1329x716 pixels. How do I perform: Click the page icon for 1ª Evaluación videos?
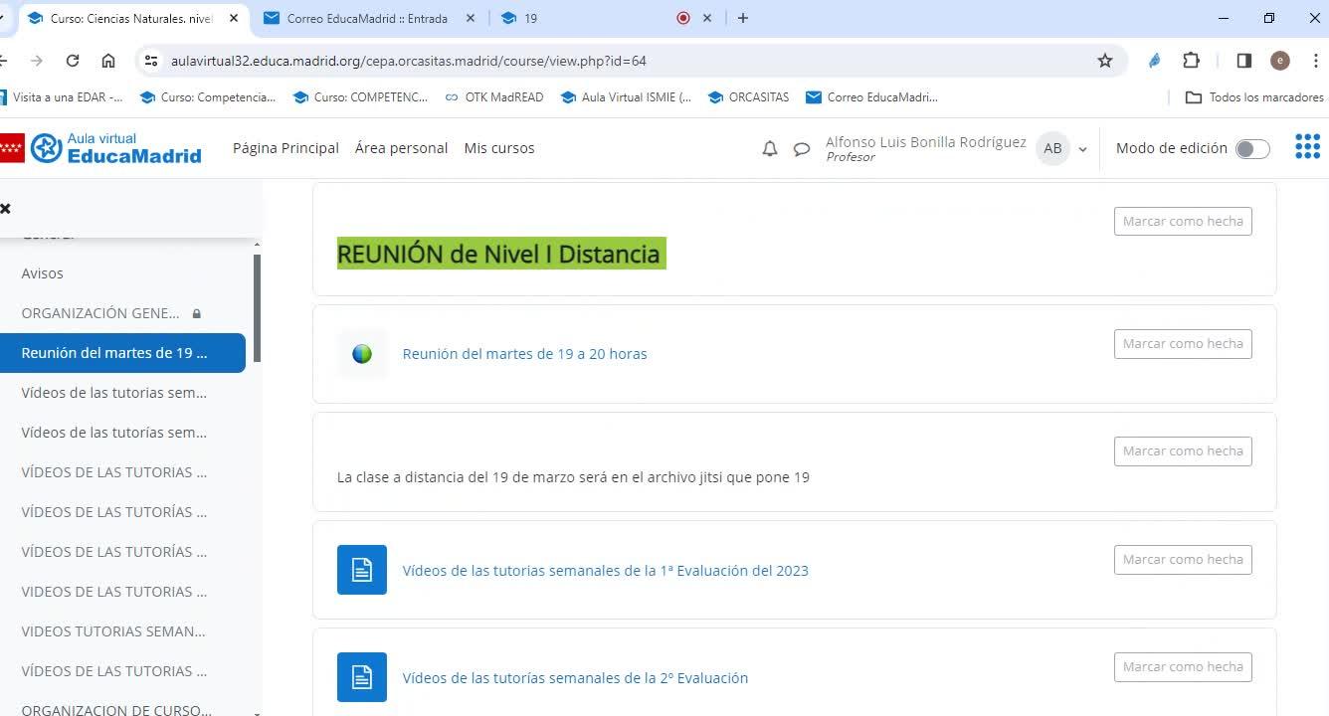[362, 570]
